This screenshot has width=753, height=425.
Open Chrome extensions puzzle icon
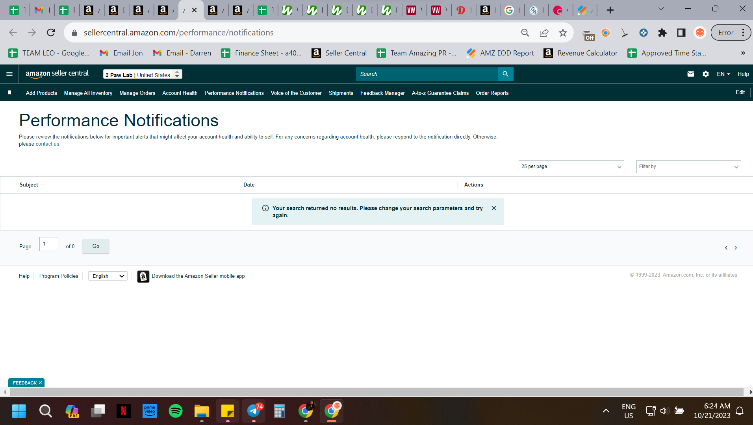click(662, 33)
